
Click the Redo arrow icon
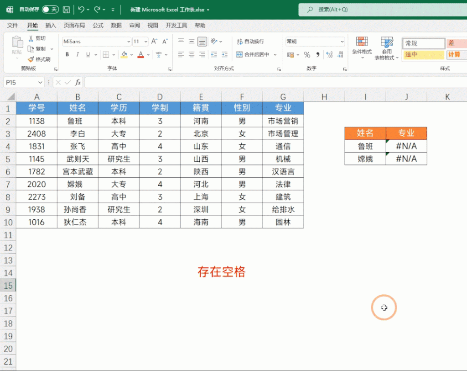[97, 10]
